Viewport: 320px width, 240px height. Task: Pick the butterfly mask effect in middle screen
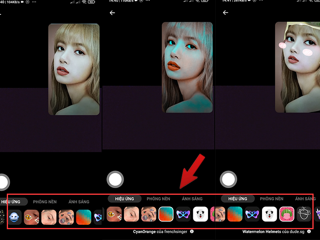[183, 214]
